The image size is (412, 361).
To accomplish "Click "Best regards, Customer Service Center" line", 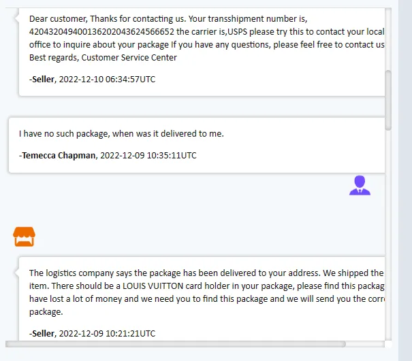I will coord(103,58).
